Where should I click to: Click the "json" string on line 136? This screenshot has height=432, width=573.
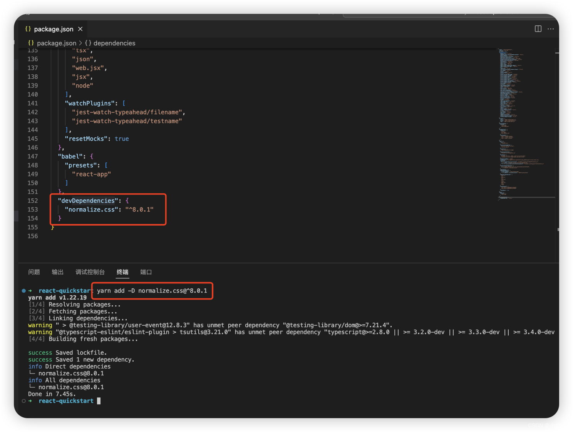coord(82,59)
